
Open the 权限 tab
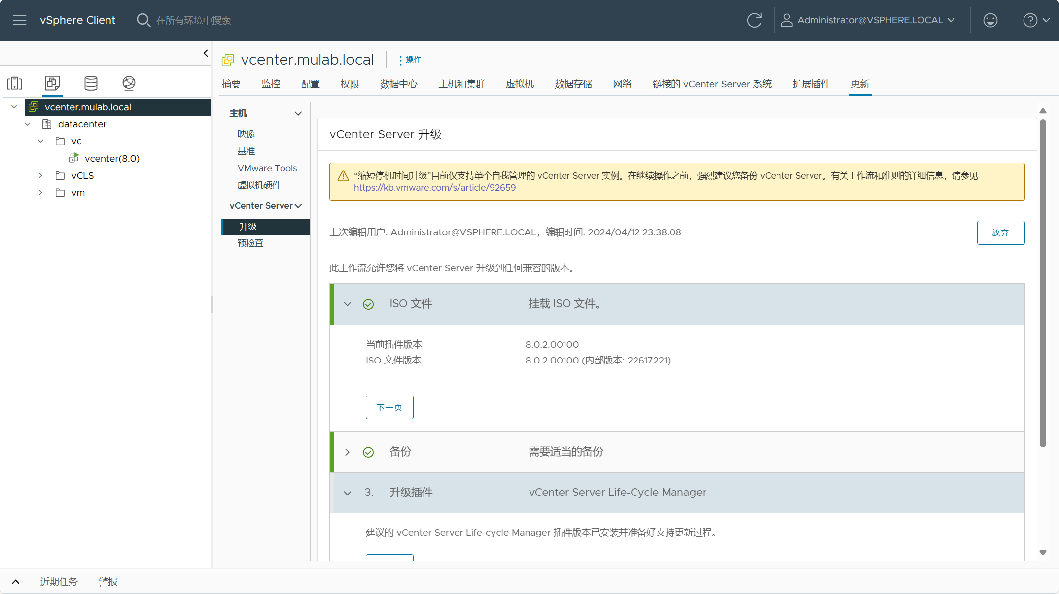tap(350, 84)
